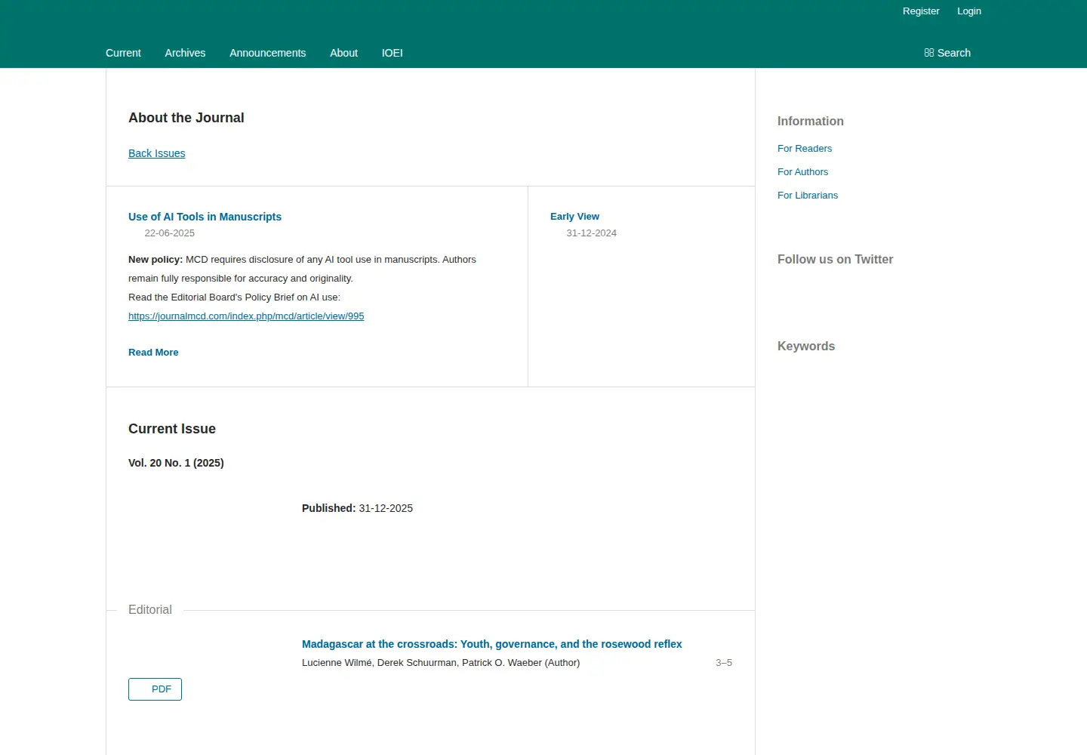Click Read More under the AI policy
Viewport: 1087px width, 755px height.
pyautogui.click(x=153, y=353)
